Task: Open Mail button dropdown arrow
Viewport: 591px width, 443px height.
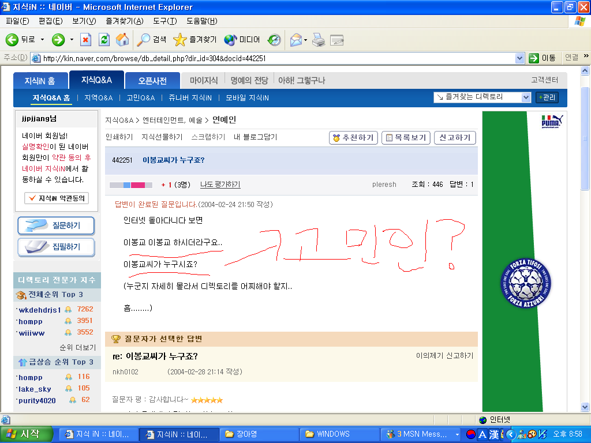Action: pos(306,40)
